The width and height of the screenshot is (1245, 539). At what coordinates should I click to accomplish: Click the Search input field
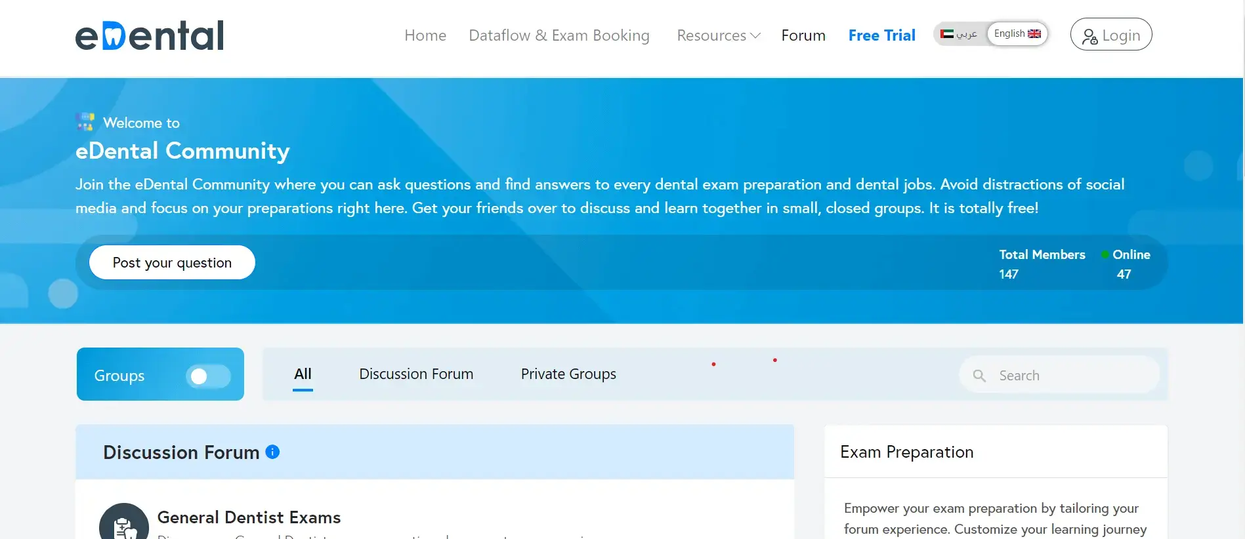coord(1059,375)
